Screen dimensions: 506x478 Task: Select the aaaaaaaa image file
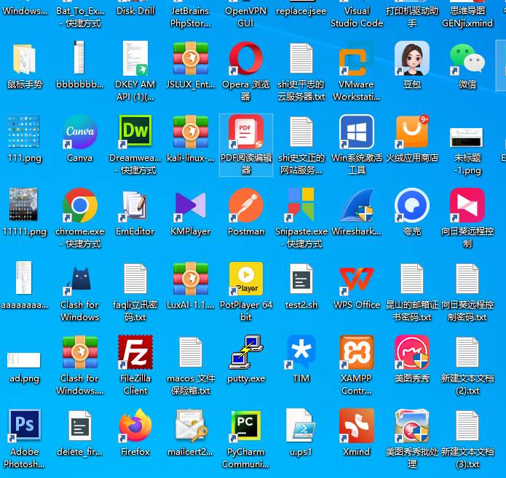[24, 278]
